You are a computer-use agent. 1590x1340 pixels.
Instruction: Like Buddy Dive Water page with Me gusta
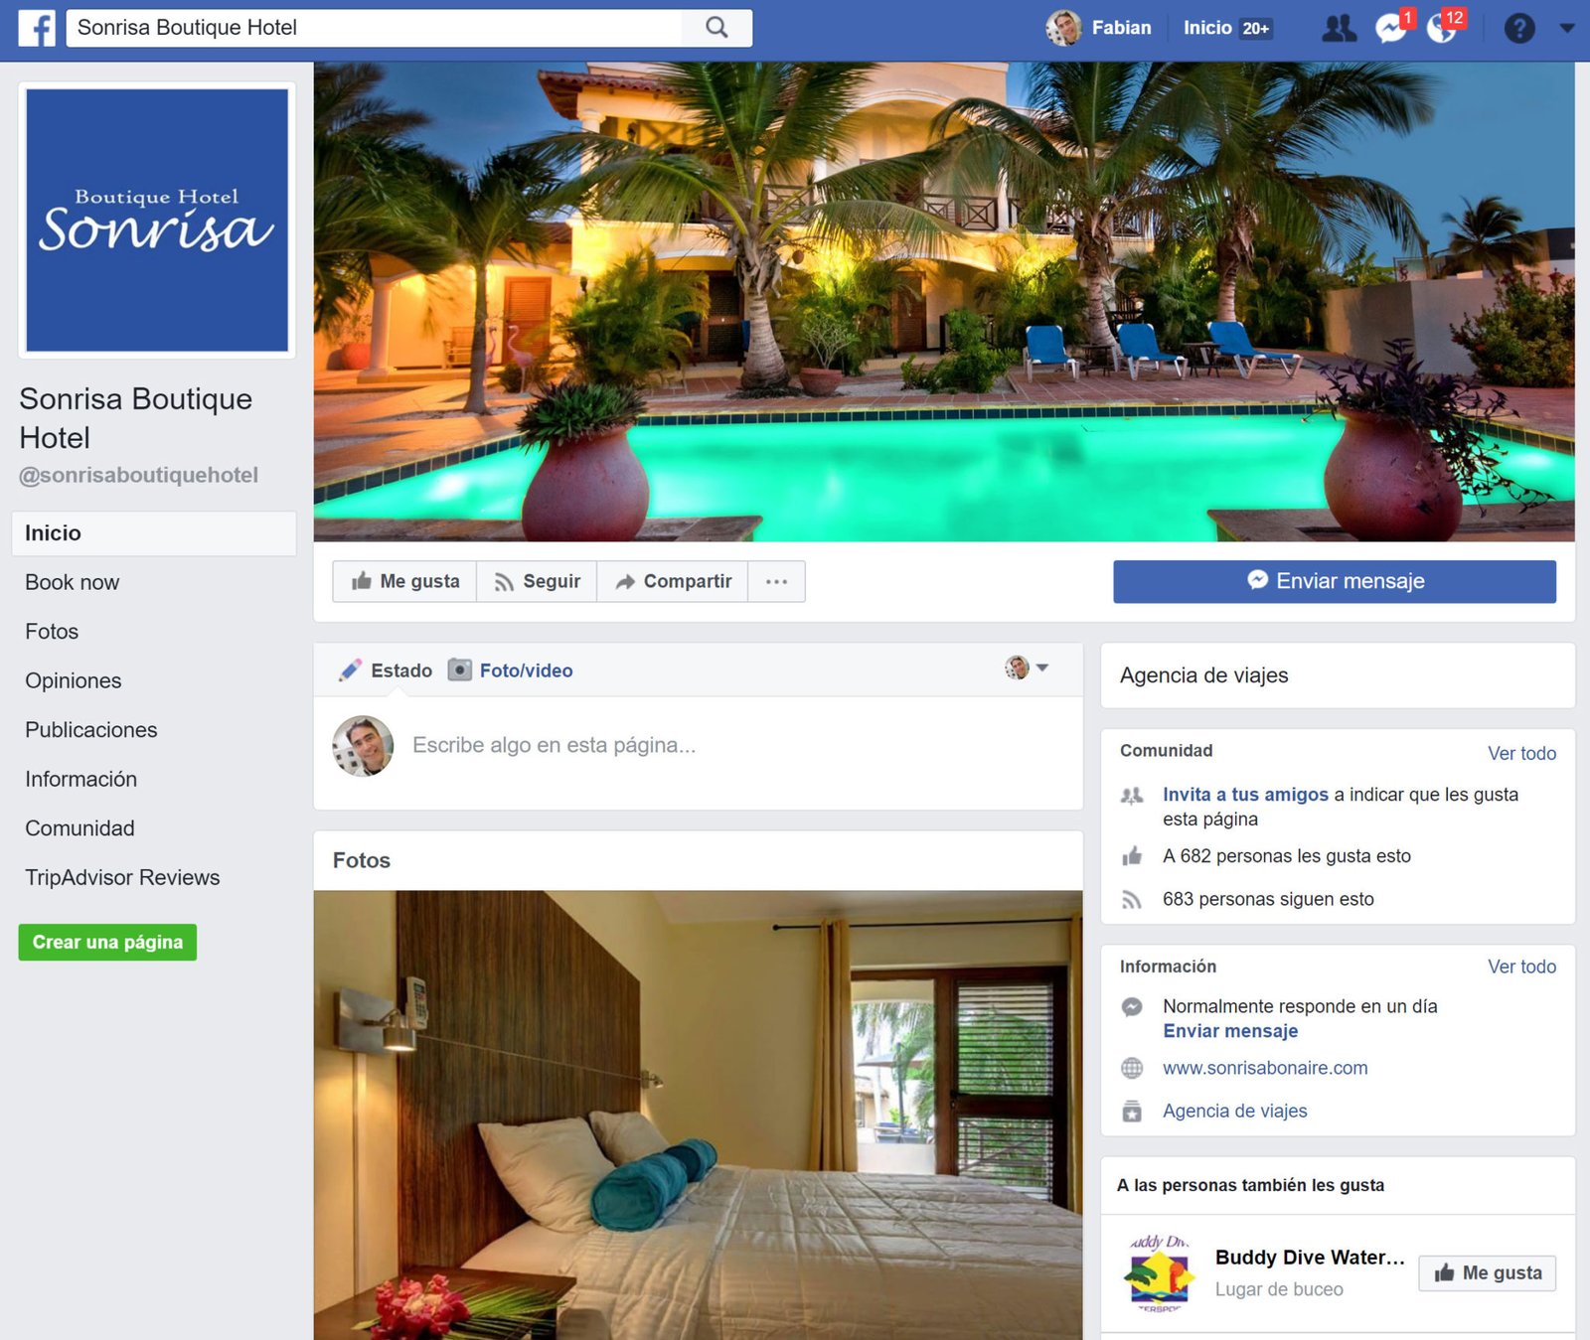point(1488,1272)
